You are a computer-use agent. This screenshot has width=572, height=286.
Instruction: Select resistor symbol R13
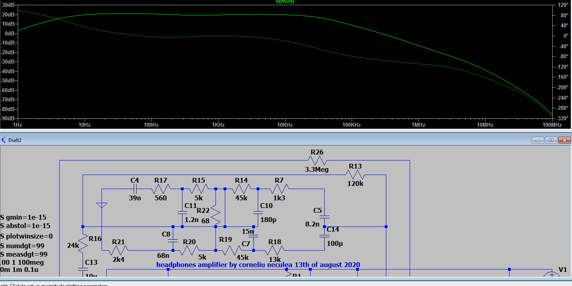[355, 175]
